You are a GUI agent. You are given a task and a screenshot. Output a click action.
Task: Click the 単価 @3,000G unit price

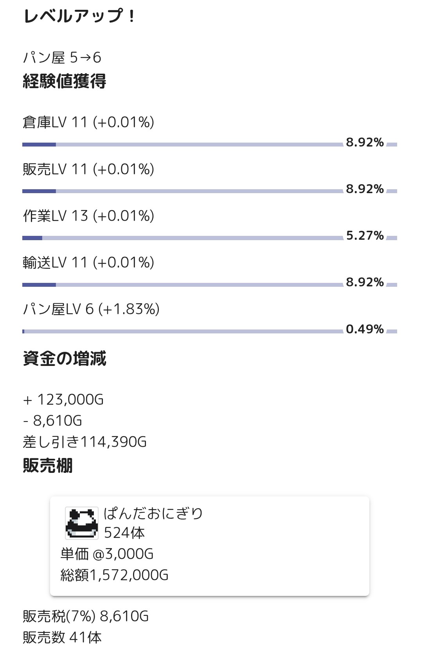coord(107,554)
